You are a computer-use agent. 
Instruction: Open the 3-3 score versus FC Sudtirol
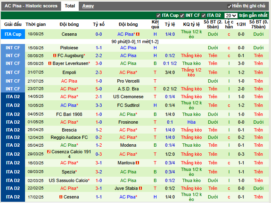coord(99,105)
